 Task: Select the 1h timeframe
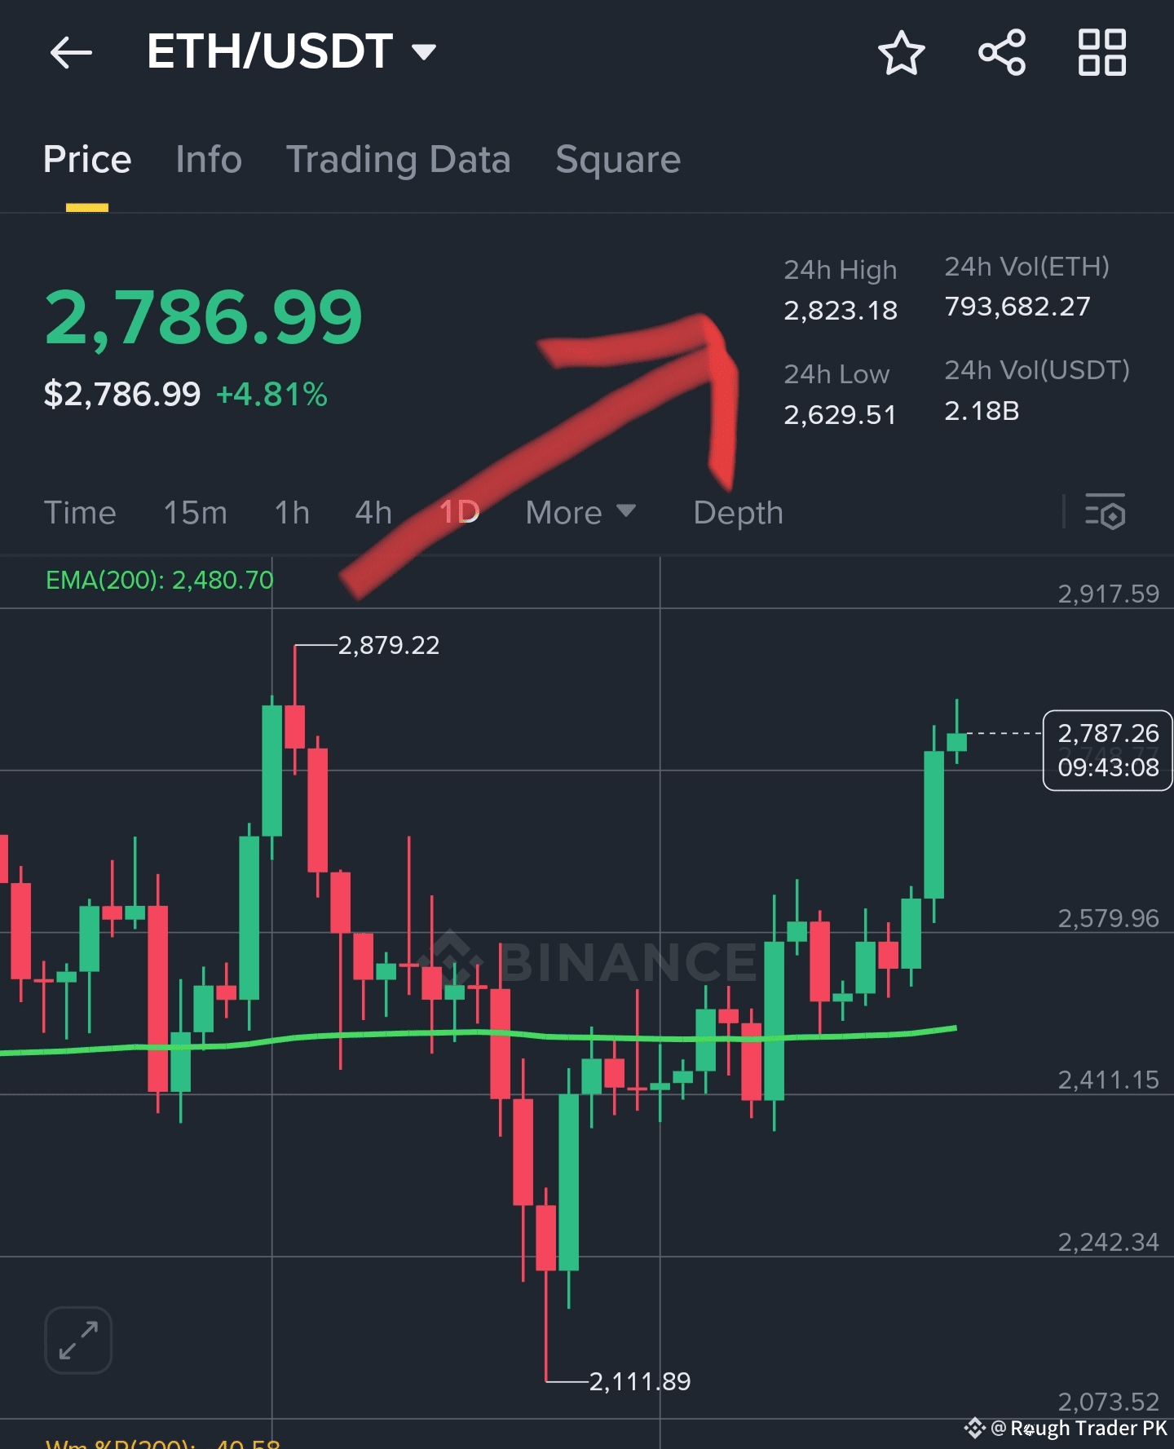(x=292, y=513)
